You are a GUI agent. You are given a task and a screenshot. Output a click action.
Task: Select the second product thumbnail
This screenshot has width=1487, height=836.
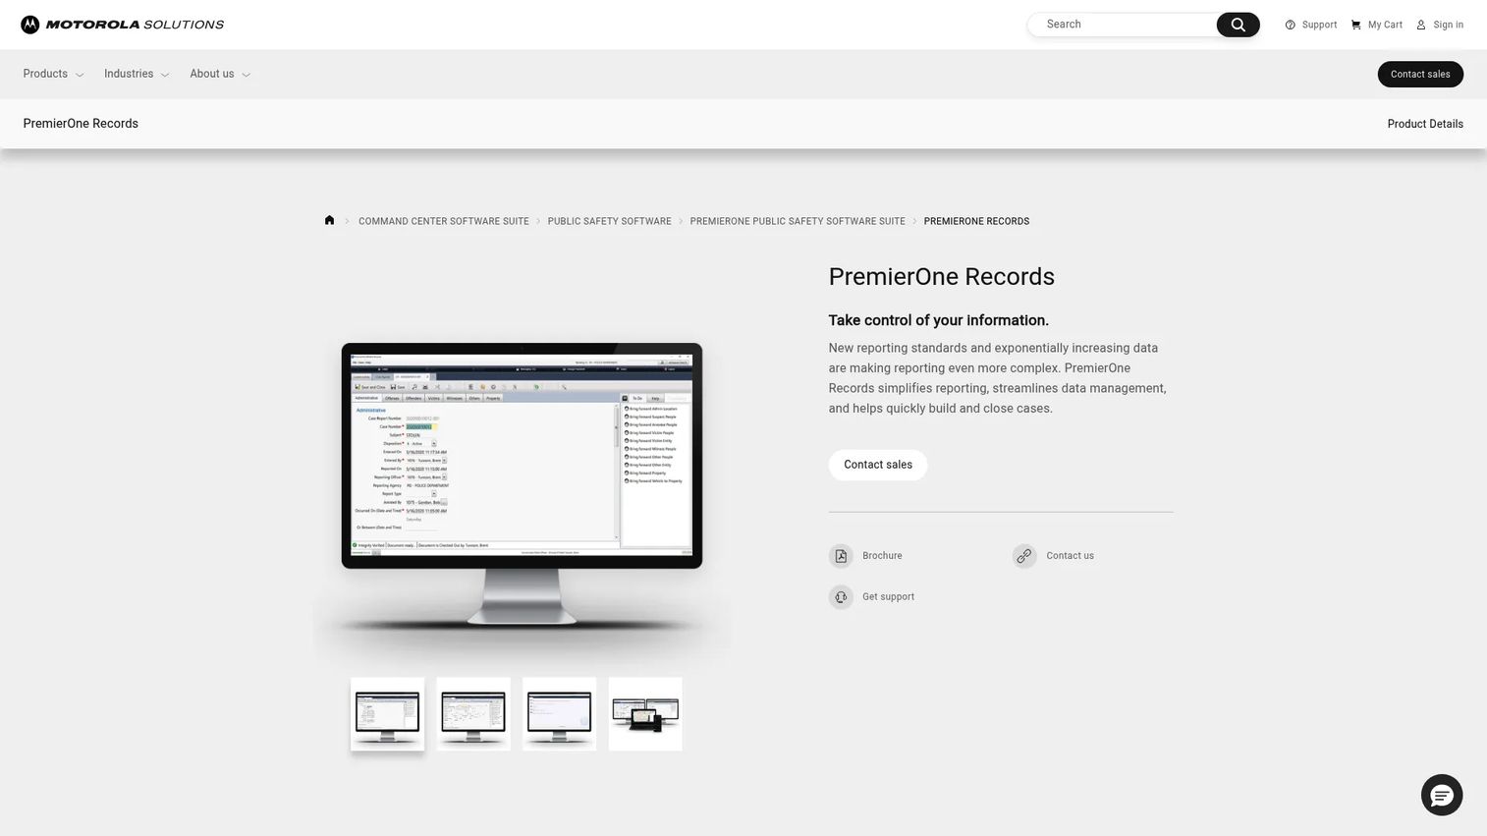pos(473,714)
